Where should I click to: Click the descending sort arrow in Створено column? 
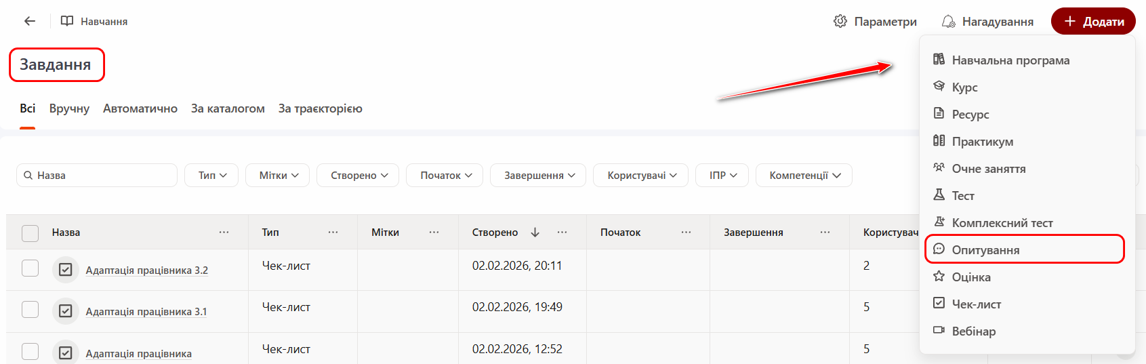(x=535, y=232)
